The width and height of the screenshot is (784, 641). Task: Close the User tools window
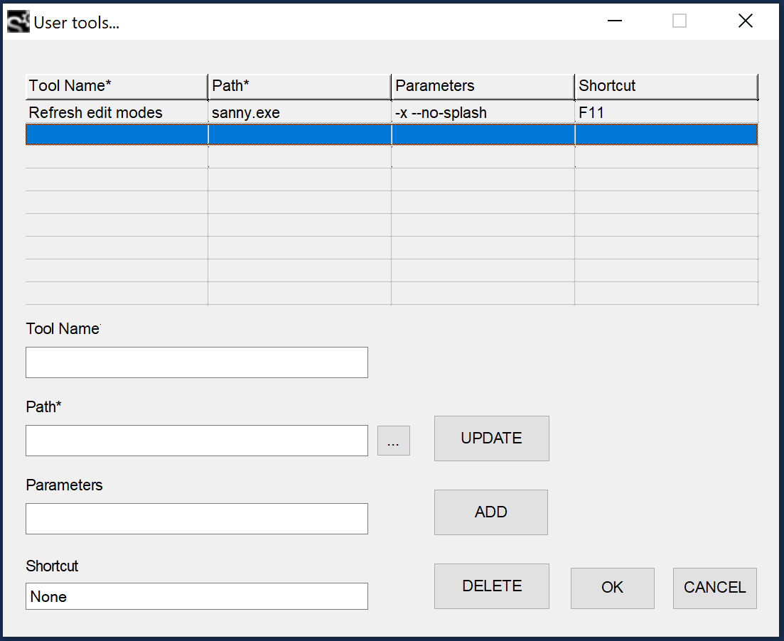(x=745, y=21)
